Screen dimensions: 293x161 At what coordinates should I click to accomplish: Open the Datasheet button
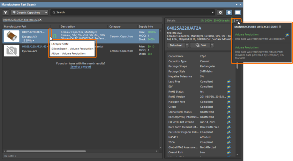click(176, 45)
